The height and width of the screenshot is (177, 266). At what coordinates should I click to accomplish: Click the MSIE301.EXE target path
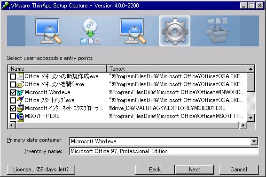167,108
